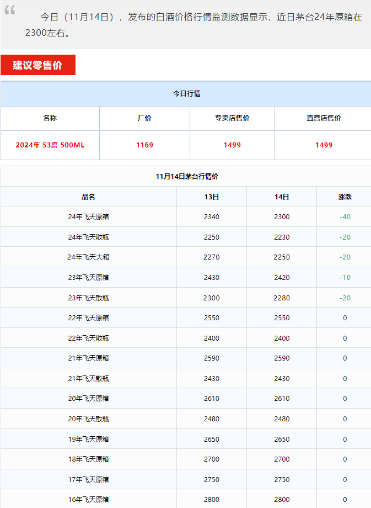Click the 24年飞天大箱 row name
Screen dimensions: 371x508
click(x=89, y=257)
